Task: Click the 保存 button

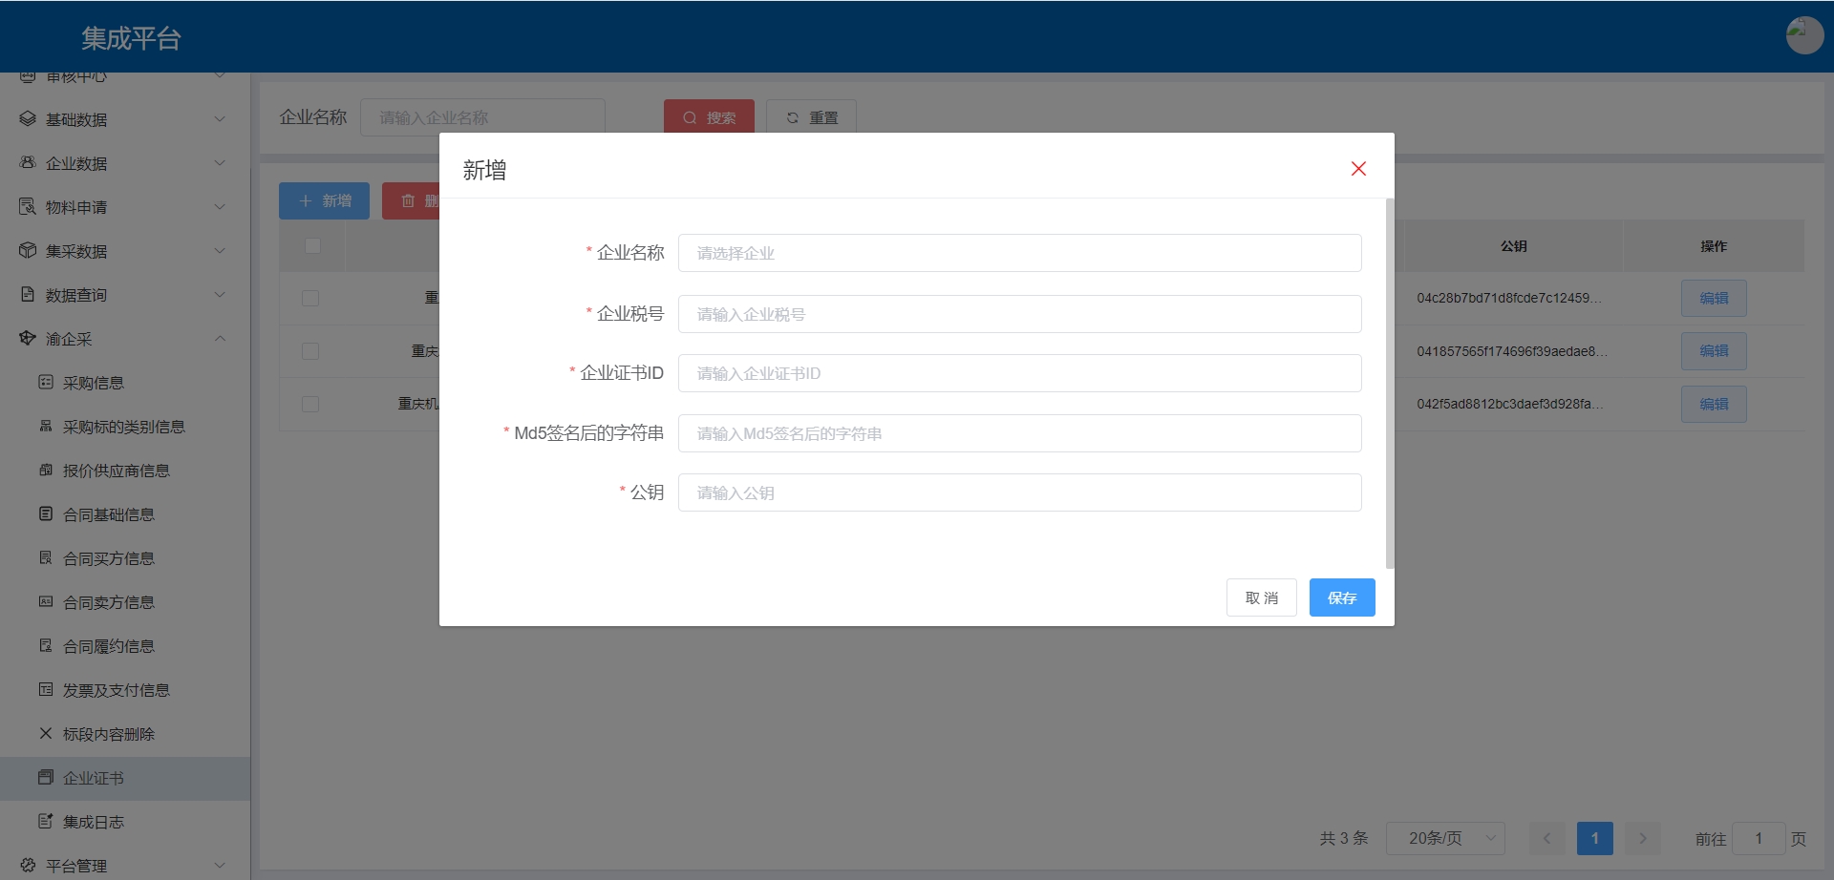Action: [1341, 597]
